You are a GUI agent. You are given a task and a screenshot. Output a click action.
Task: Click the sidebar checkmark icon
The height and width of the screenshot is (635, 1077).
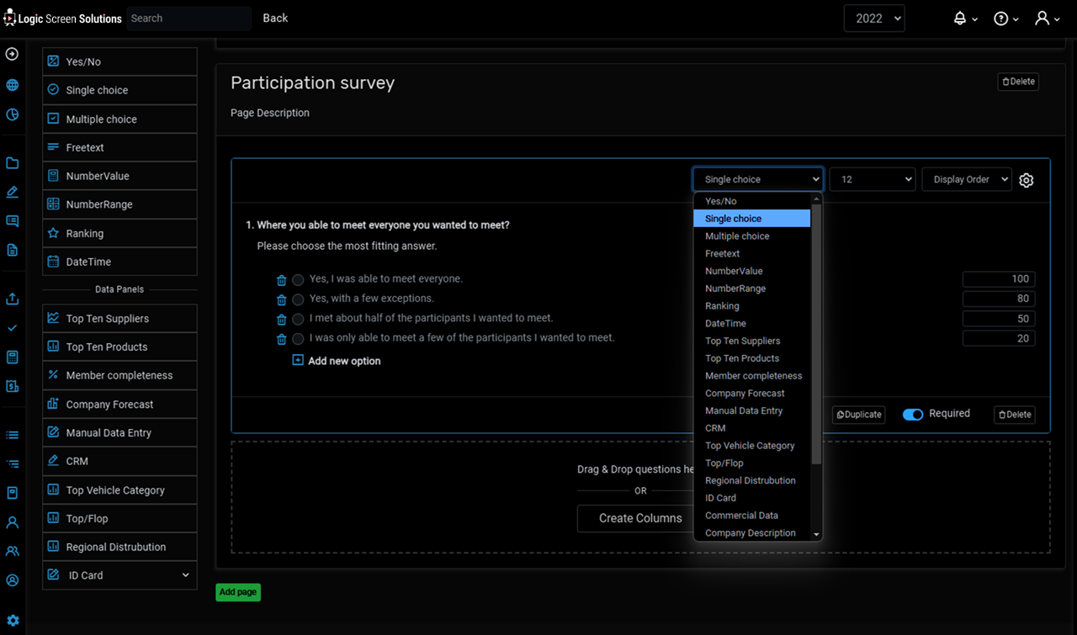coord(12,328)
